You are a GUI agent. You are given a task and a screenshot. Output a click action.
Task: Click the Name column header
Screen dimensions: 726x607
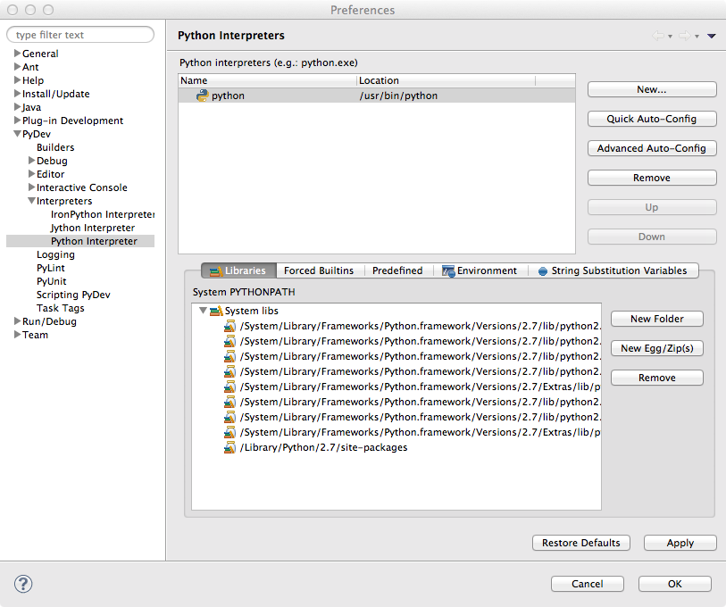268,80
